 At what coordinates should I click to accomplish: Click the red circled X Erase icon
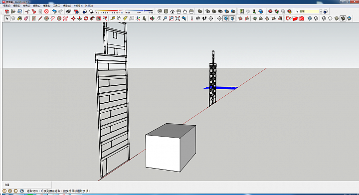pyautogui.click(x=46, y=11)
